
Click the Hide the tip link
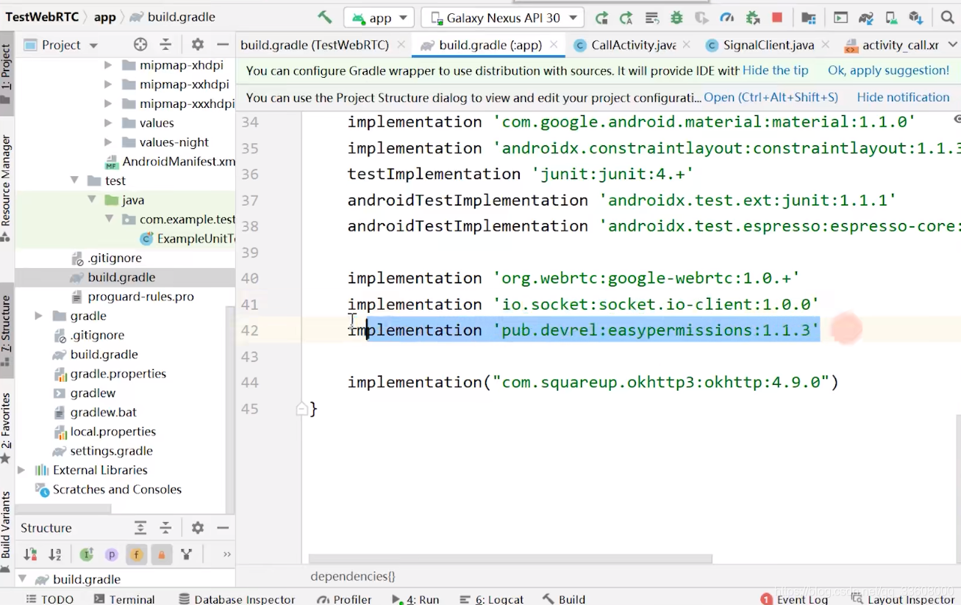775,70
